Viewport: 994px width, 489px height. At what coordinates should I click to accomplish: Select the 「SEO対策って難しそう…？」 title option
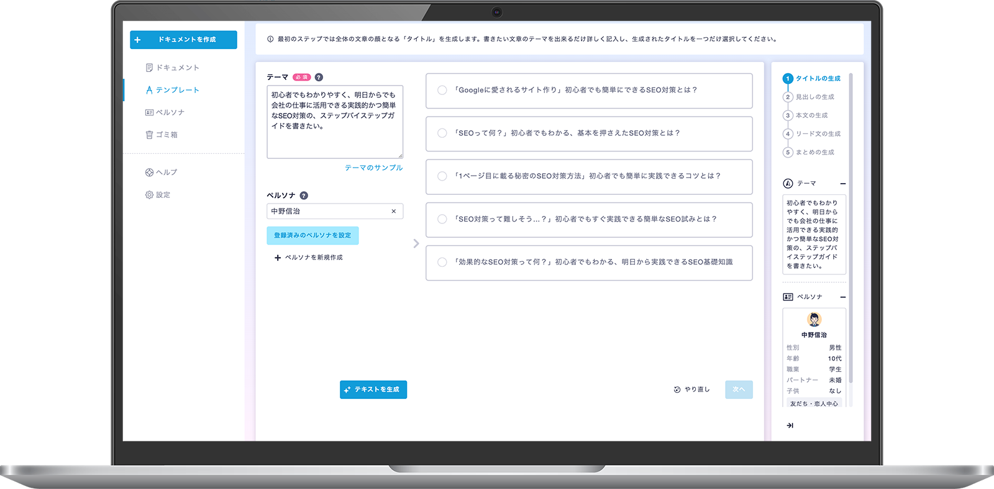(589, 220)
